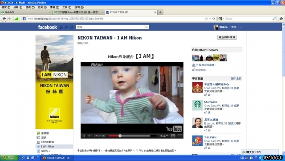285x161 pixels.
Task: Open the bookmark star dropdown arrow
Action: (x=210, y=19)
